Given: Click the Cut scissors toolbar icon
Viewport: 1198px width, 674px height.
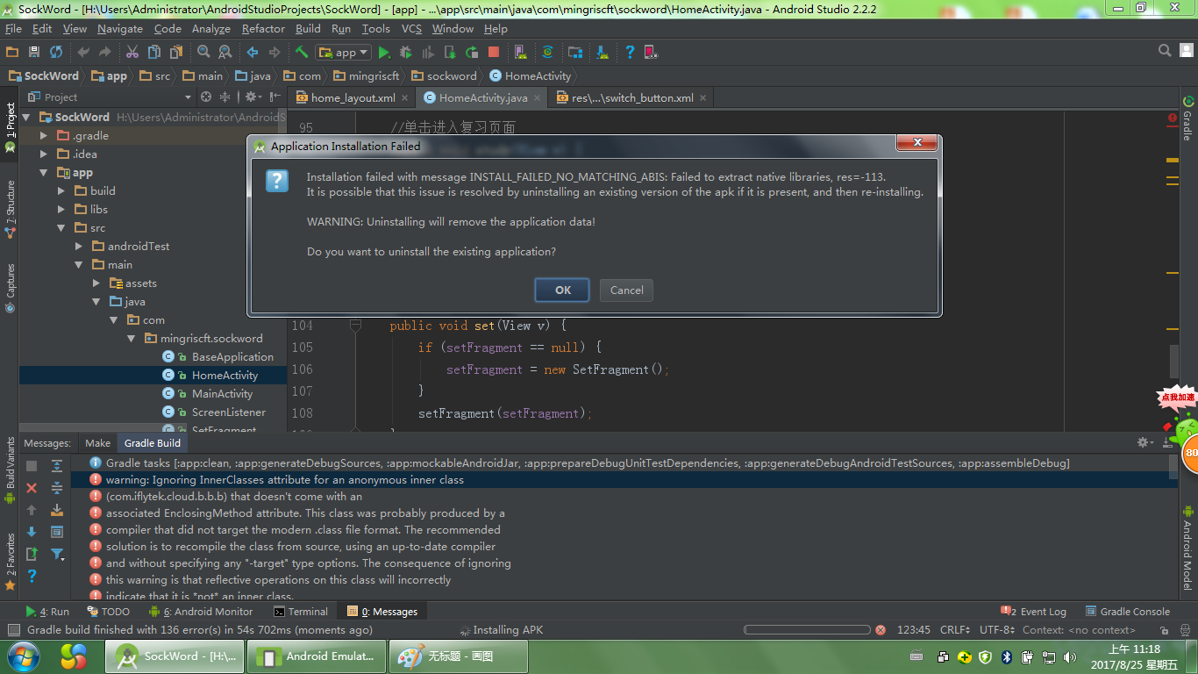Looking at the screenshot, I should (132, 53).
